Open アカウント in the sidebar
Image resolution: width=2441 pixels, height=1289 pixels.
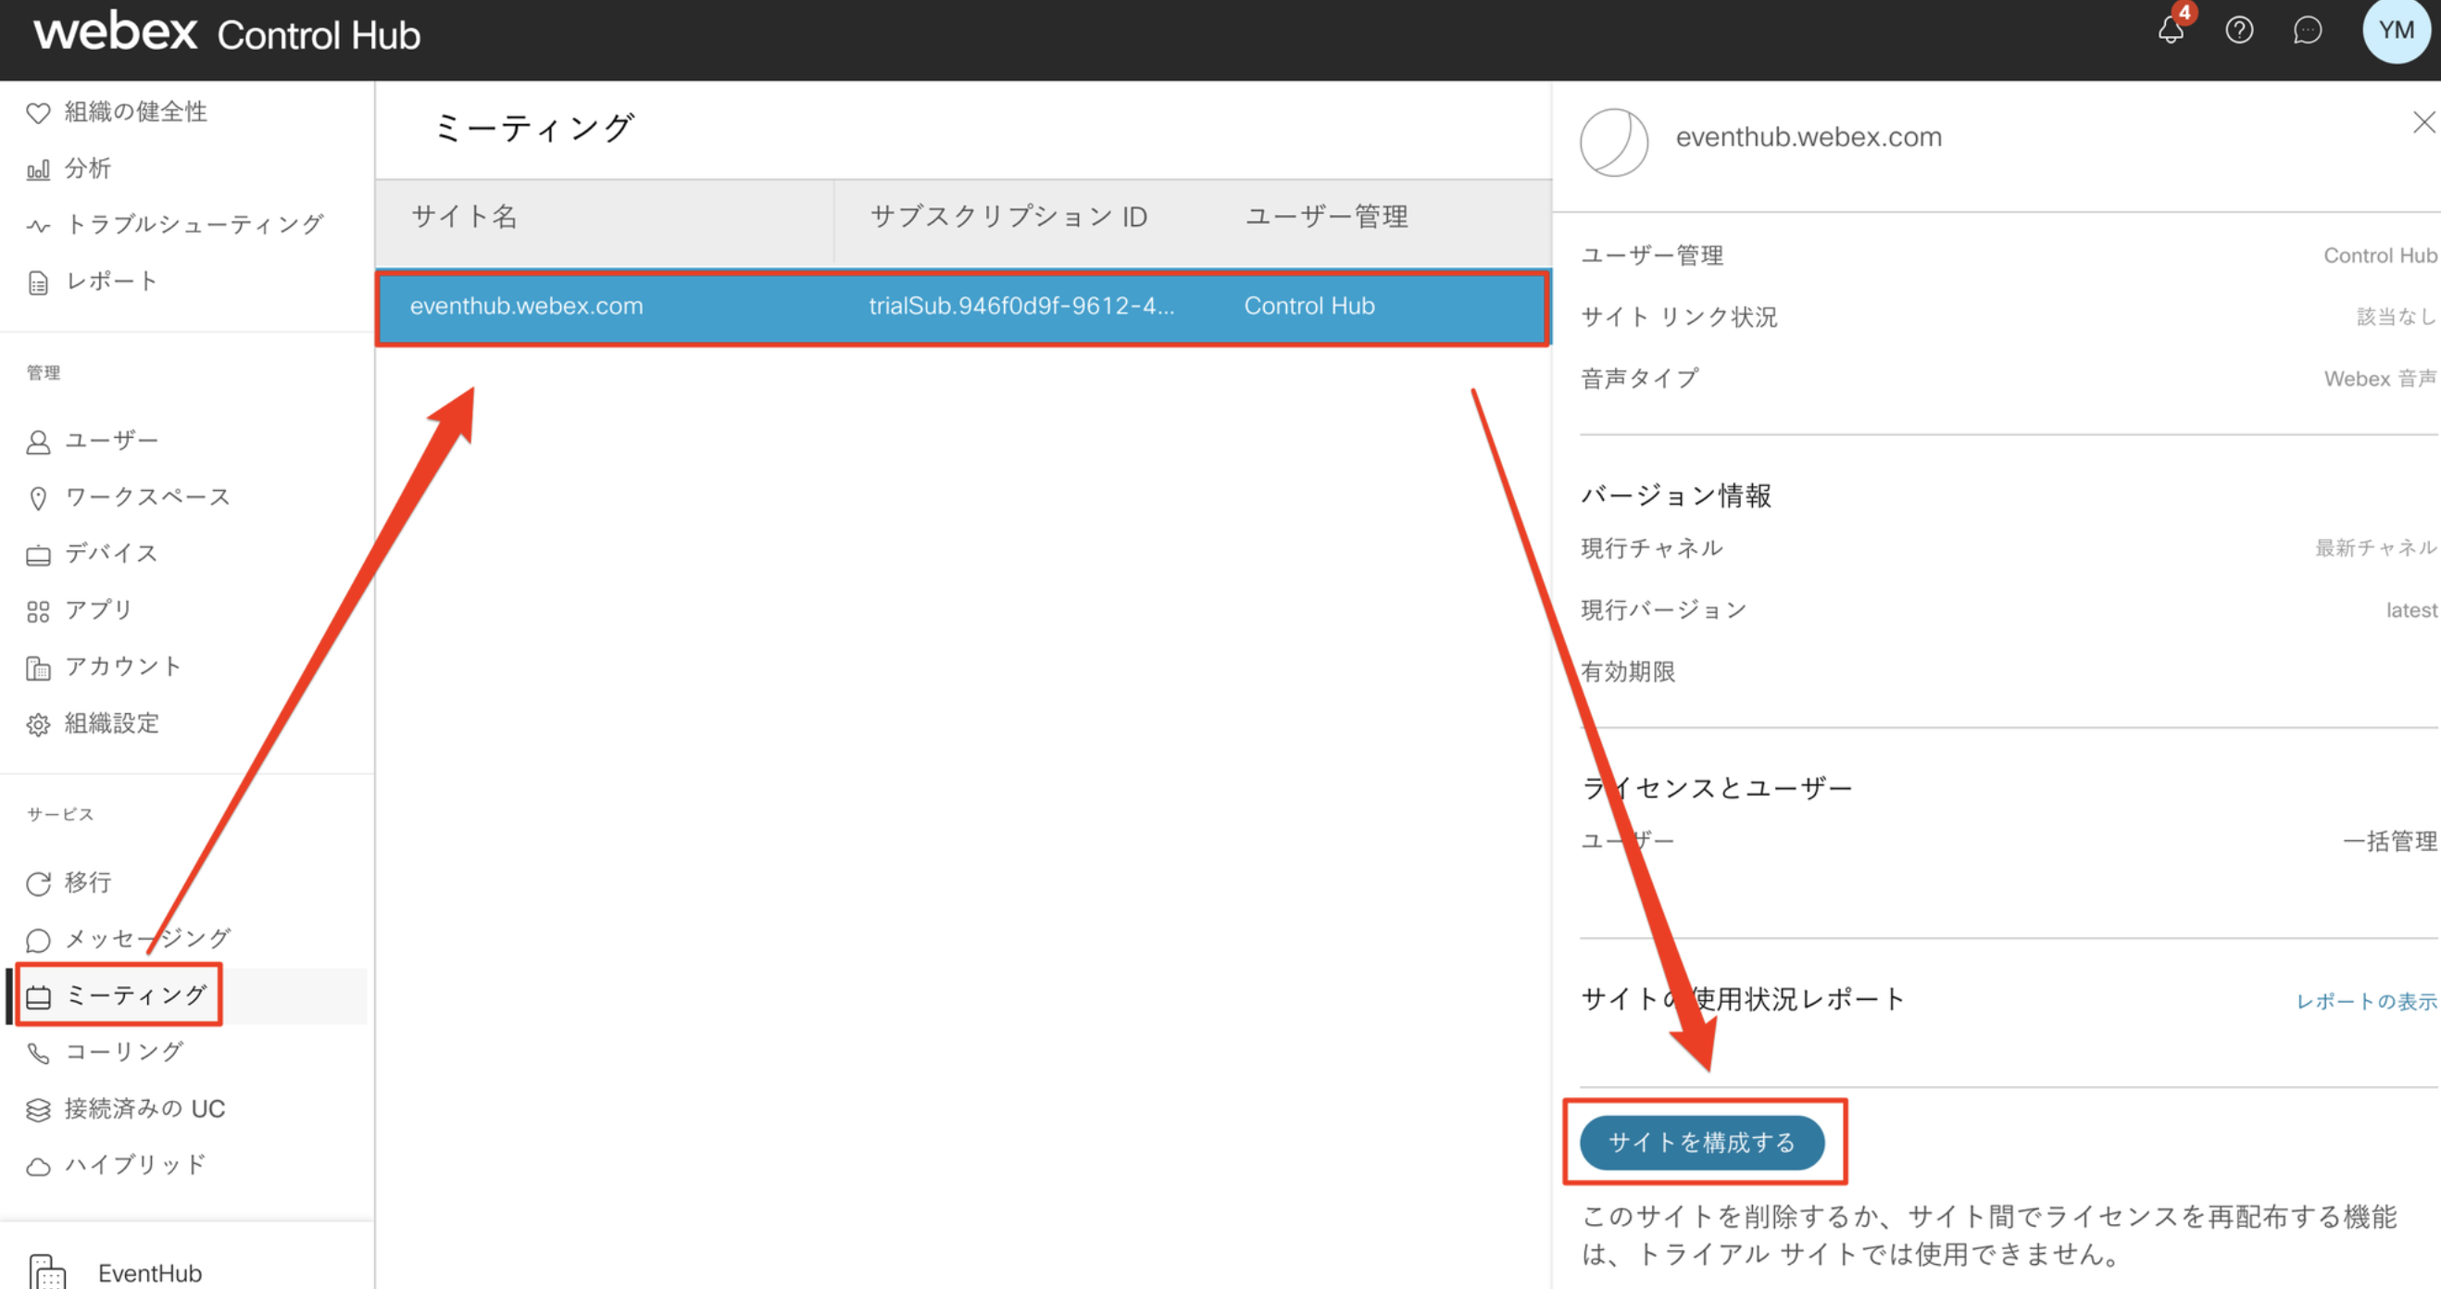[123, 668]
